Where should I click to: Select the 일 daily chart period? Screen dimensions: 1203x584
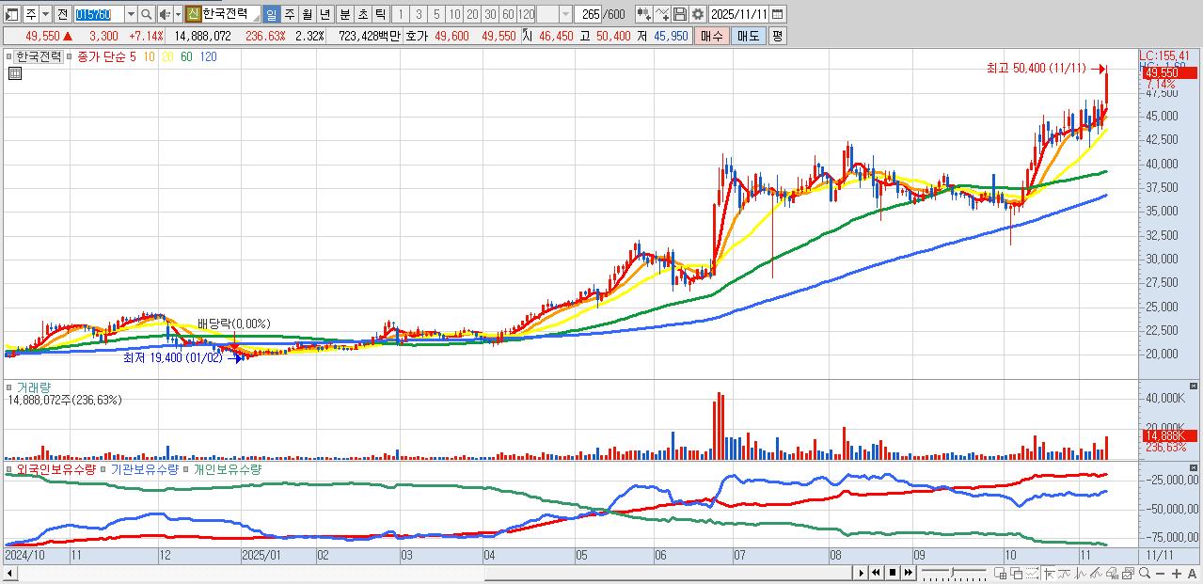271,14
